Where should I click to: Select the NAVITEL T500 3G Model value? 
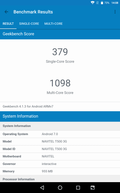tap(54, 141)
